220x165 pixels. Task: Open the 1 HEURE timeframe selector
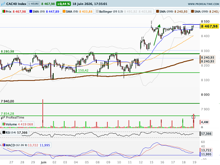coord(34,4)
